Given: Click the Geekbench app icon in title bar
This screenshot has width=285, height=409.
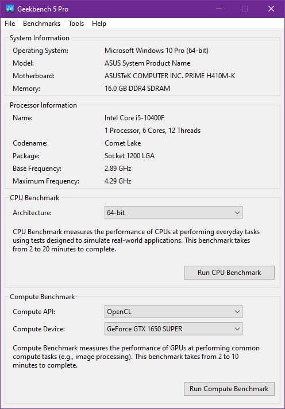Looking at the screenshot, I should [10, 9].
